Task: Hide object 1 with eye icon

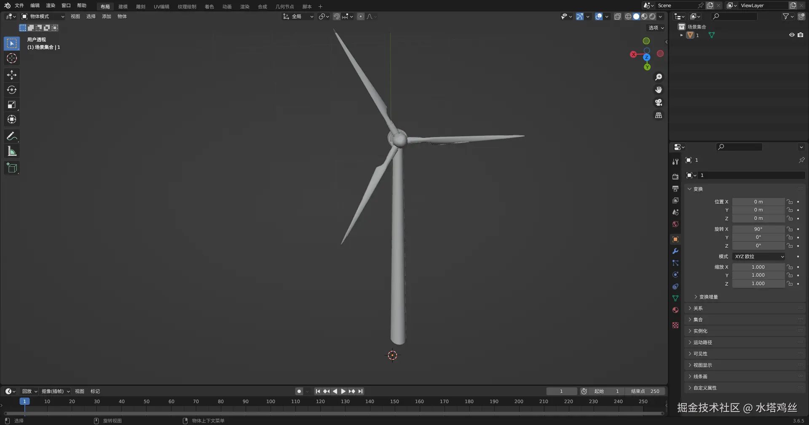Action: (792, 35)
